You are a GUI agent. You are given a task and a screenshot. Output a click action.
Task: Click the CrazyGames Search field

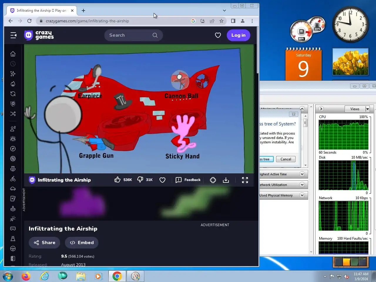pos(133,35)
